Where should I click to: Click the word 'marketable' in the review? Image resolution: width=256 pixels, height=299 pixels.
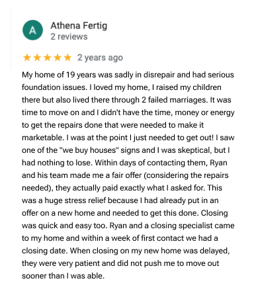(43, 138)
